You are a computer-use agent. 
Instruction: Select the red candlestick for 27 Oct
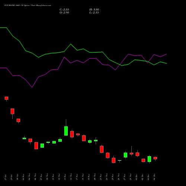click(6, 98)
